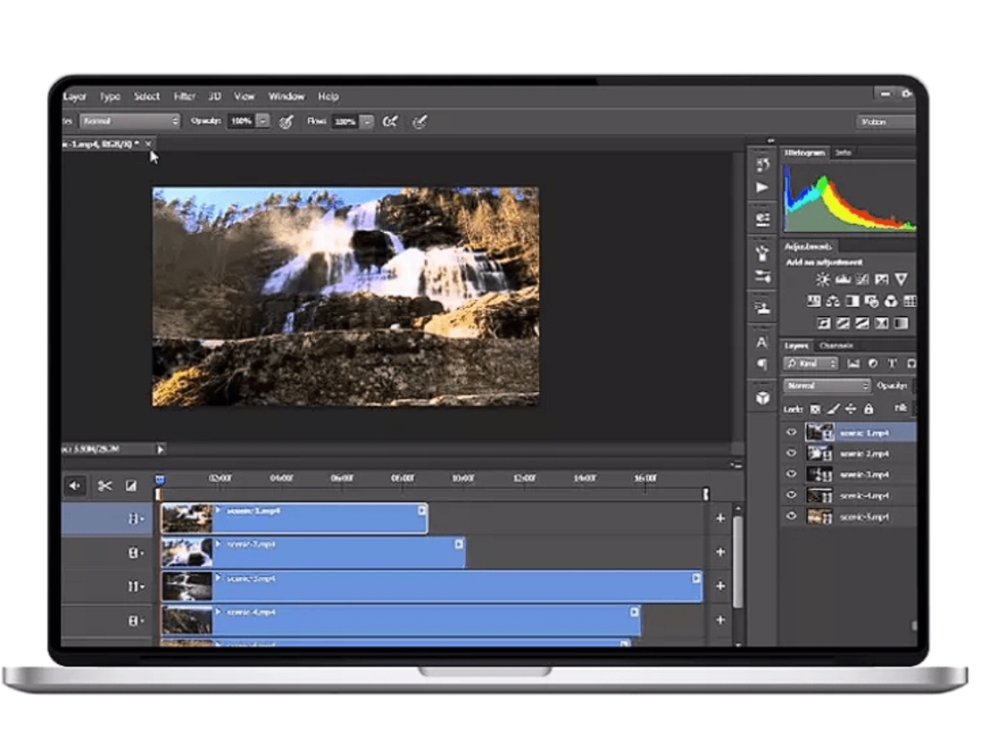Hide the scenic-1.mp4 layer eye
Viewport: 998px width, 749px height.
click(x=791, y=432)
